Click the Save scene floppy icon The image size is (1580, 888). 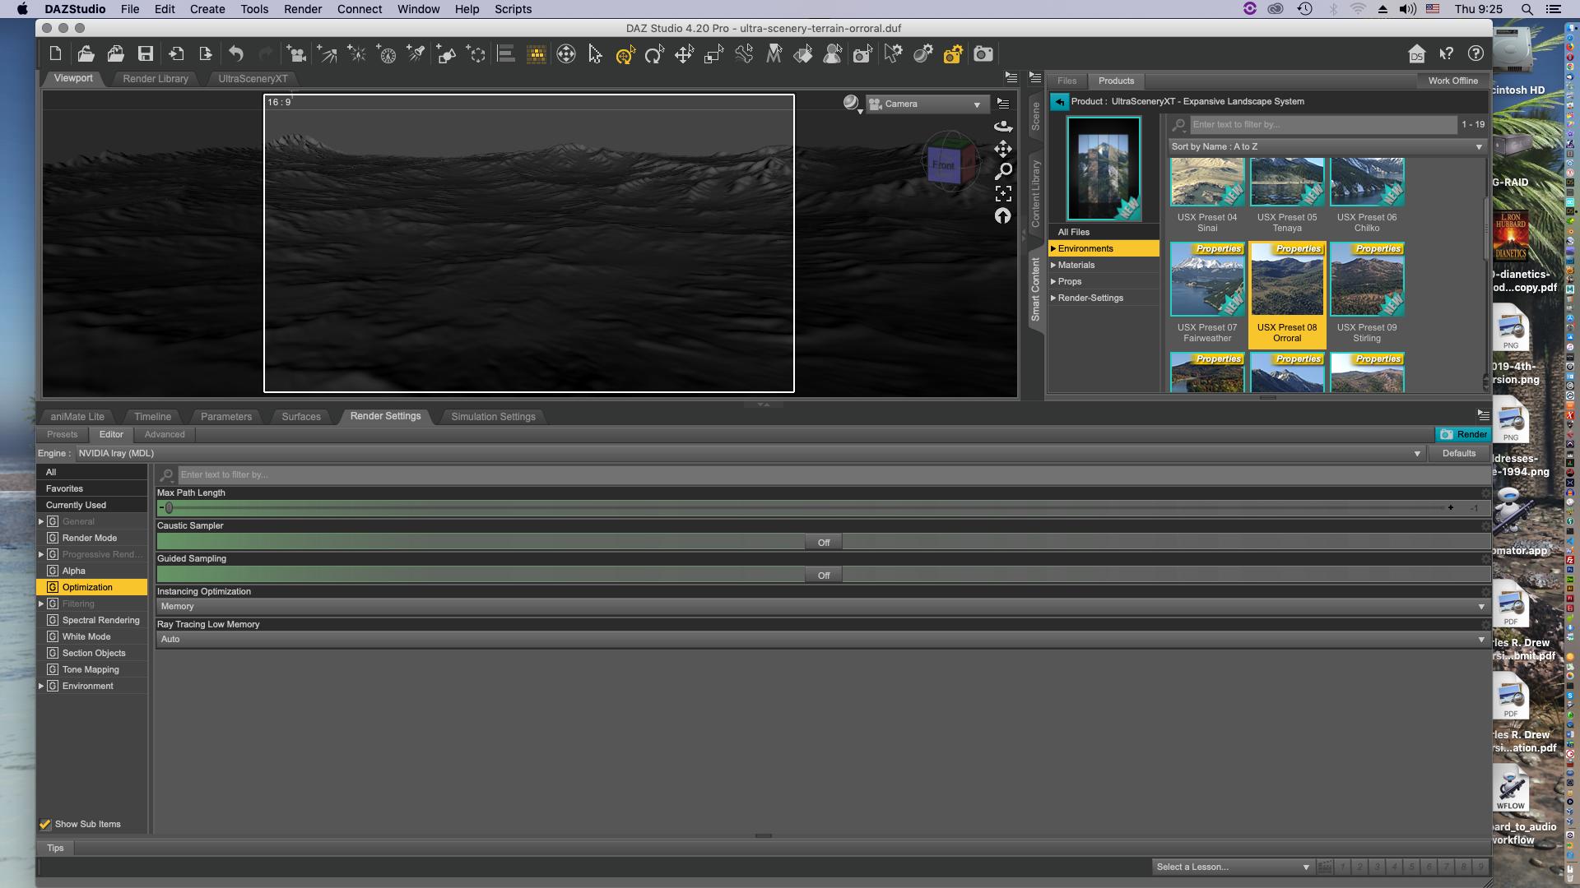click(146, 54)
